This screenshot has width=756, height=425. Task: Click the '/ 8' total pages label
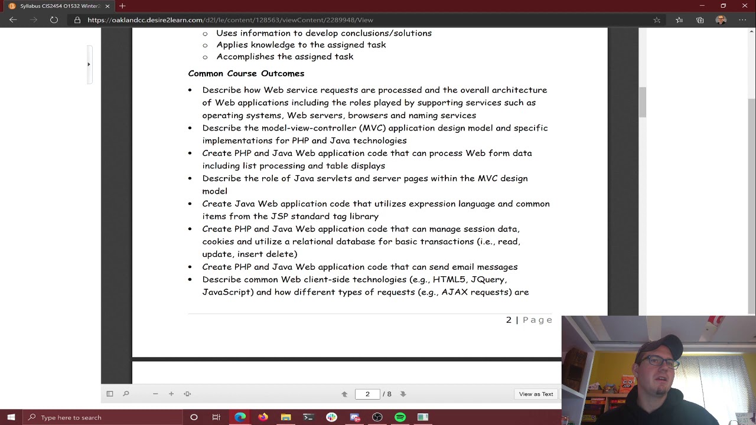tap(387, 394)
